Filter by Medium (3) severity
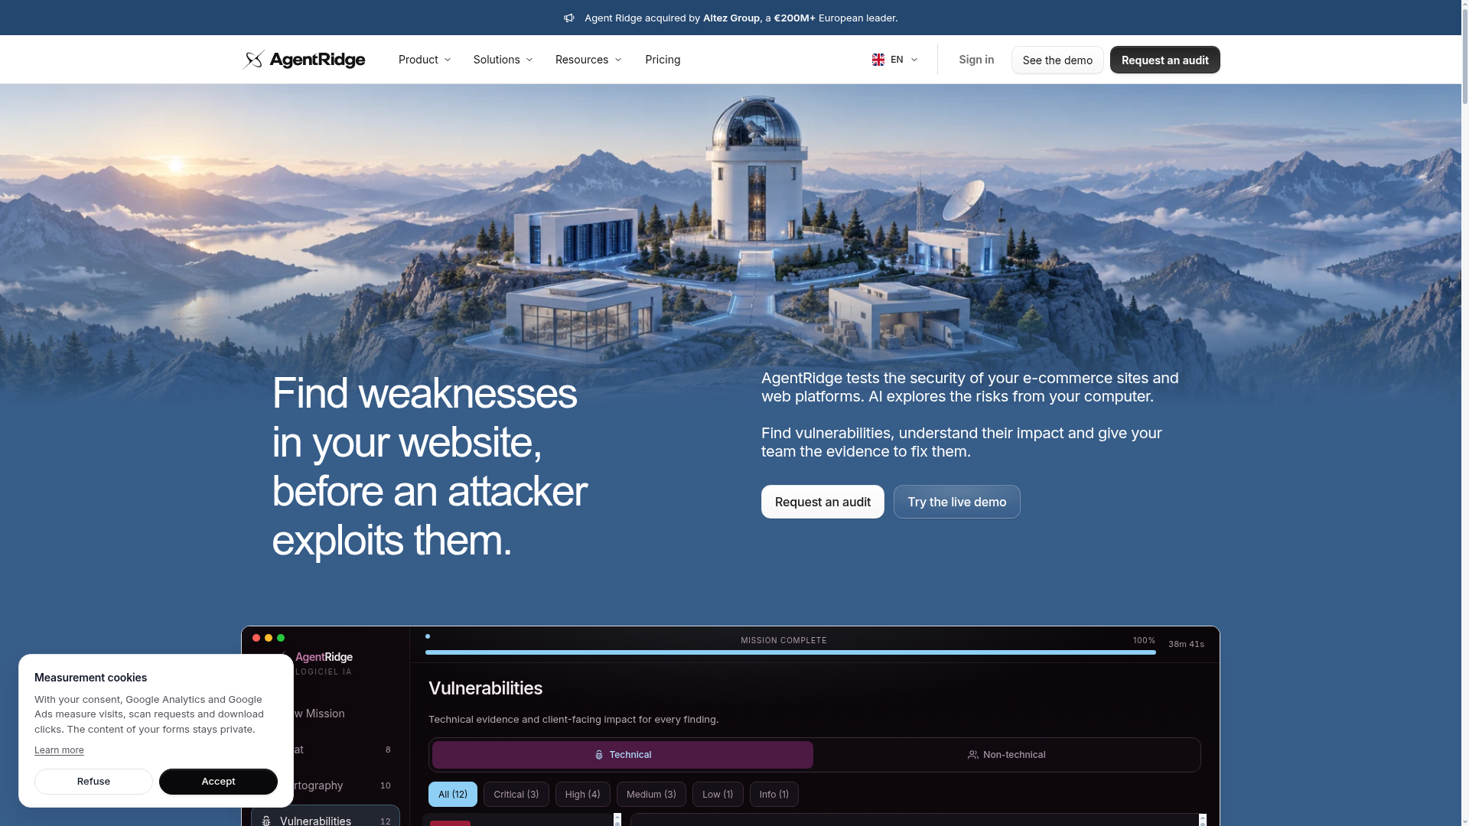 coord(651,795)
